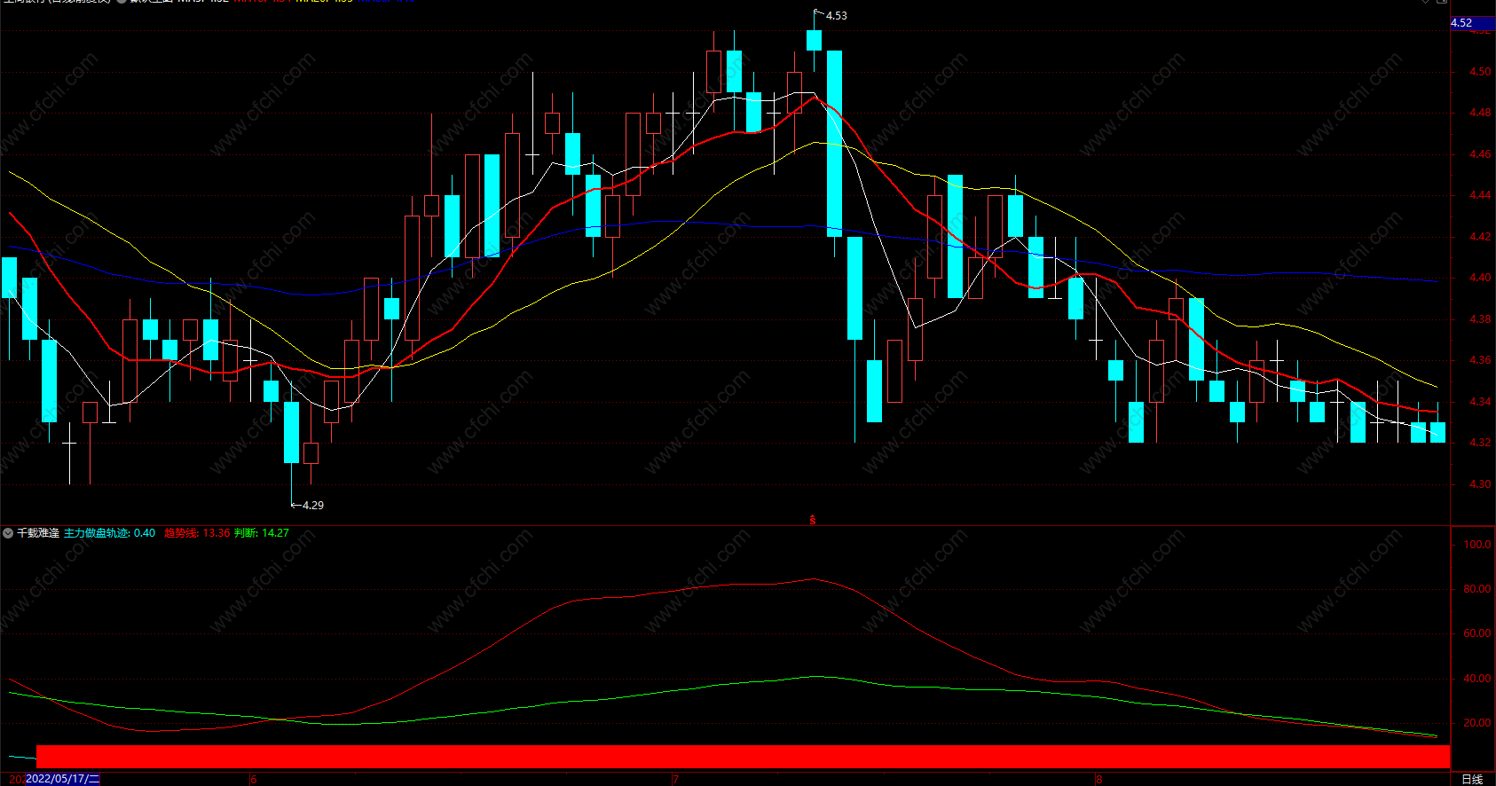Expand the 千载难逢 indicator dropdown arrow
The height and width of the screenshot is (786, 1496).
(8, 533)
